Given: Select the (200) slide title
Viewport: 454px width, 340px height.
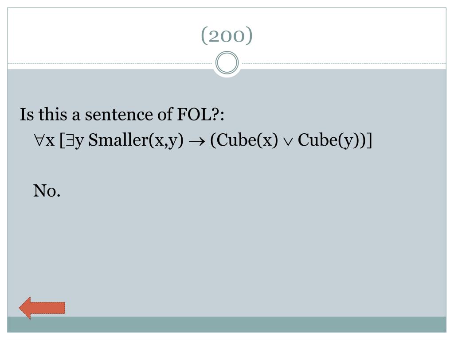Looking at the screenshot, I should 227,35.
